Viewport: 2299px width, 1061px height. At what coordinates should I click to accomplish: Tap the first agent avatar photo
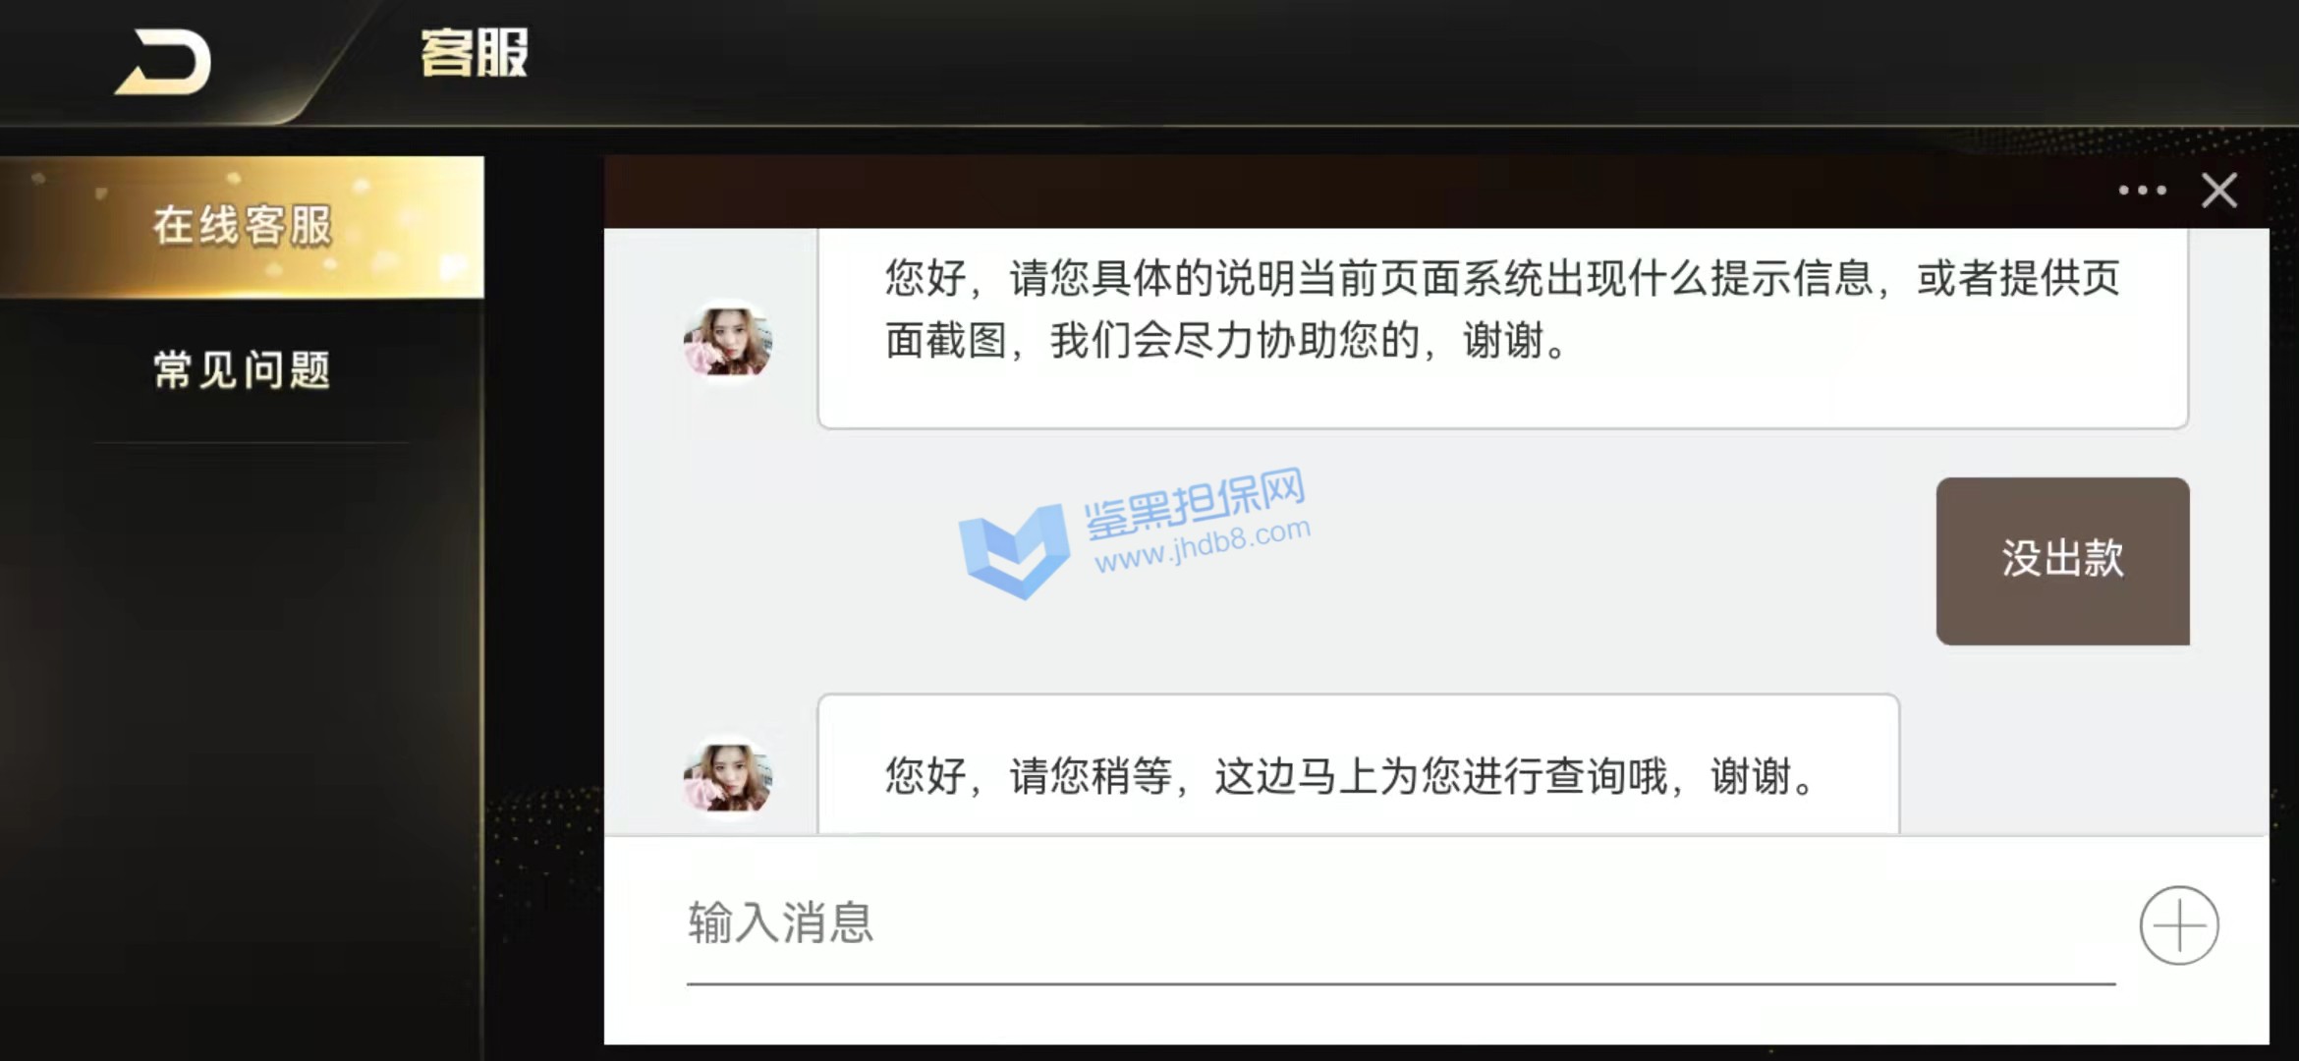tap(728, 341)
